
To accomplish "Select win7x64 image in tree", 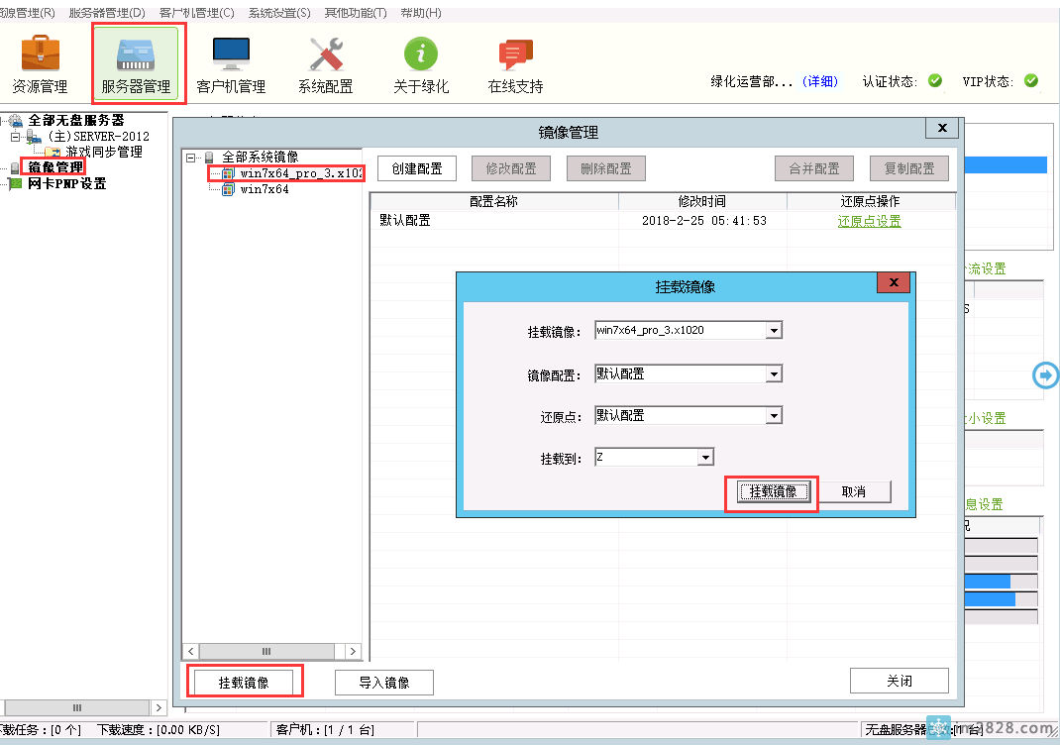I will point(264,189).
